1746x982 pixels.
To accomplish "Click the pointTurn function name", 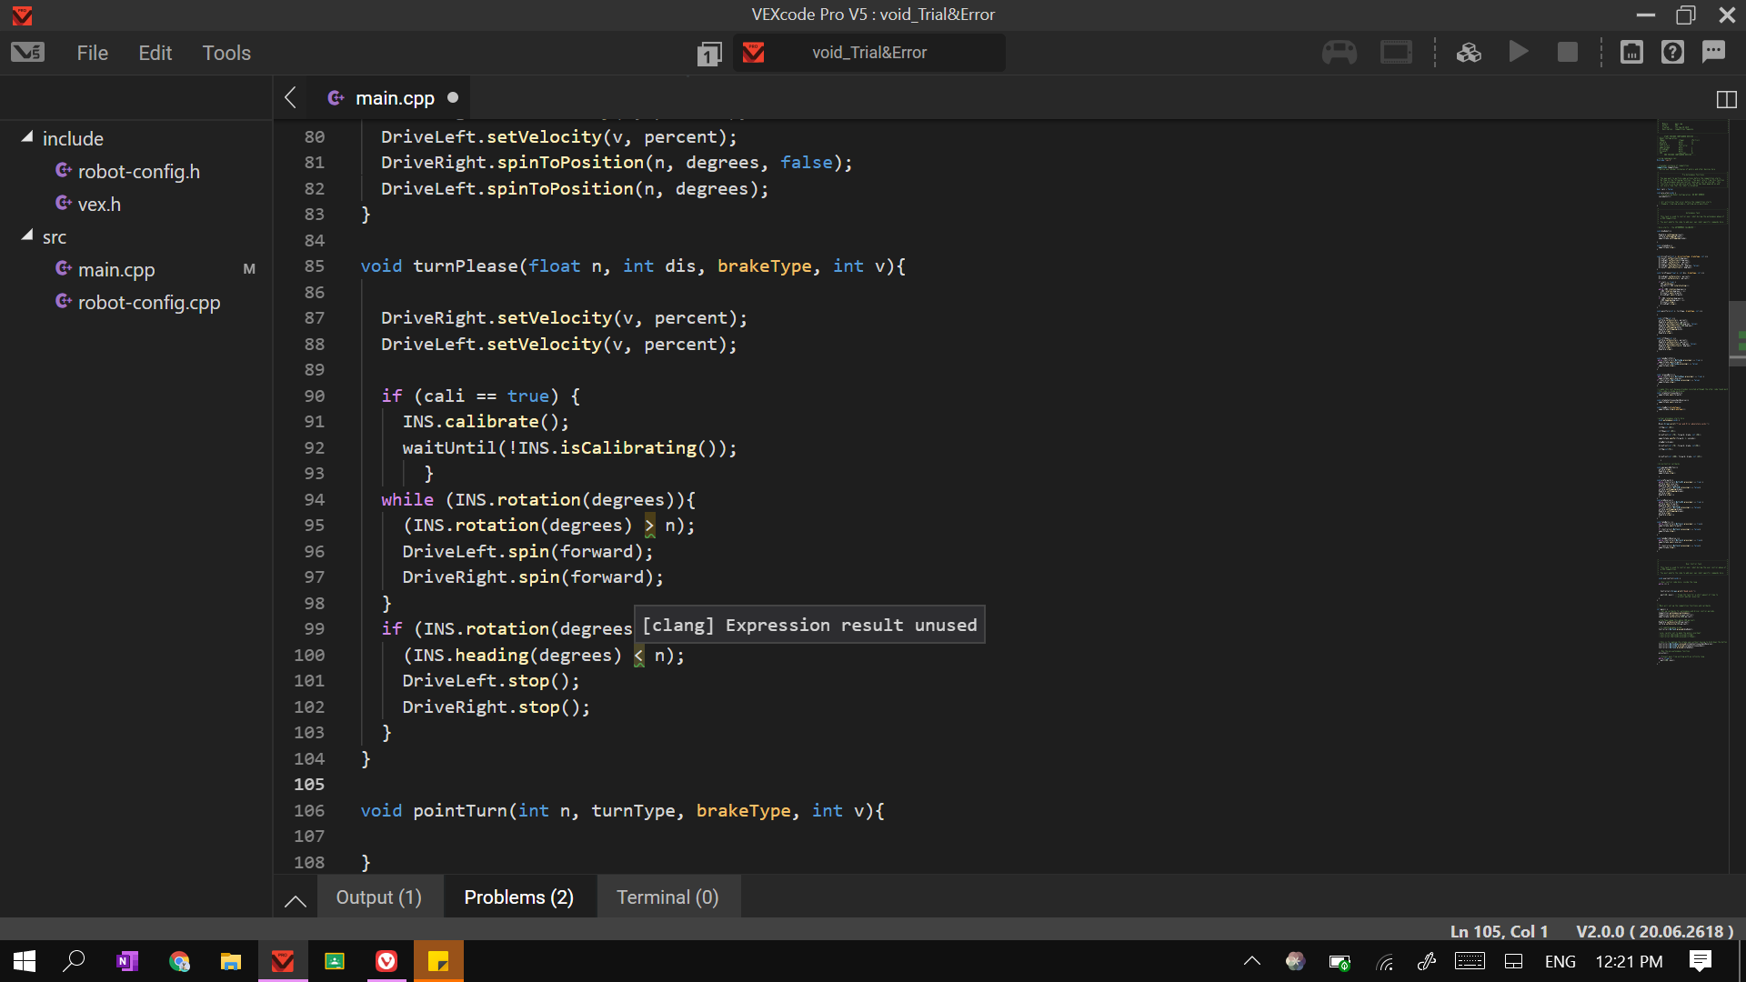I will pyautogui.click(x=460, y=811).
